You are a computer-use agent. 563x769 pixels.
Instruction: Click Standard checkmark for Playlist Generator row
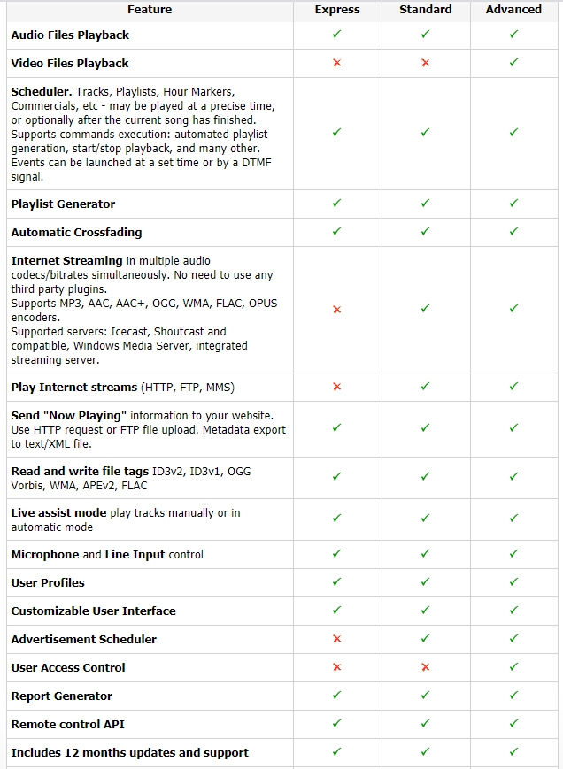[x=425, y=204]
